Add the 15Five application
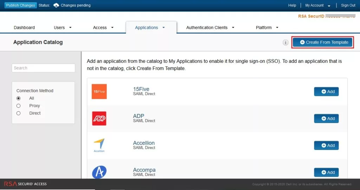The height and width of the screenshot is (190, 360). click(326, 92)
